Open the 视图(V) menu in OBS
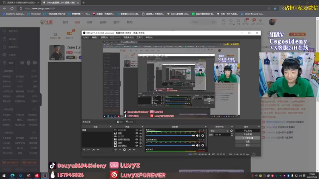The image size is (319, 179). (x=104, y=37)
